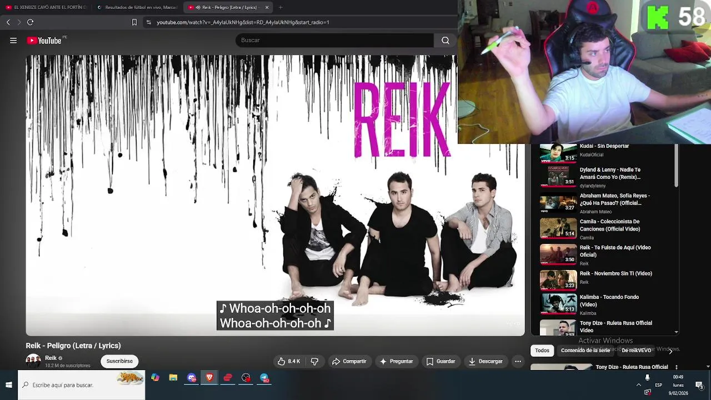
Task: Go to the YouTube home logo
Action: [44, 41]
